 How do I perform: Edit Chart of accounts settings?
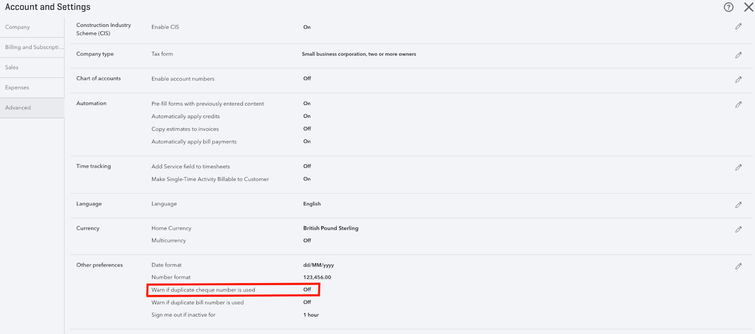coord(738,80)
